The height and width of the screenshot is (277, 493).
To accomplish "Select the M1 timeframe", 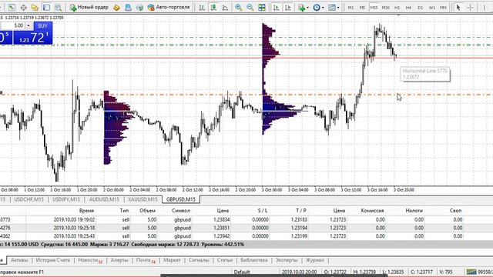I will pos(350,7).
